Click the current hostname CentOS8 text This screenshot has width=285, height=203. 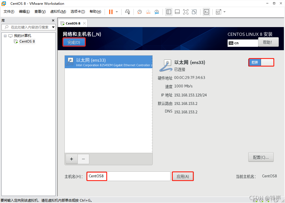pos(269,176)
